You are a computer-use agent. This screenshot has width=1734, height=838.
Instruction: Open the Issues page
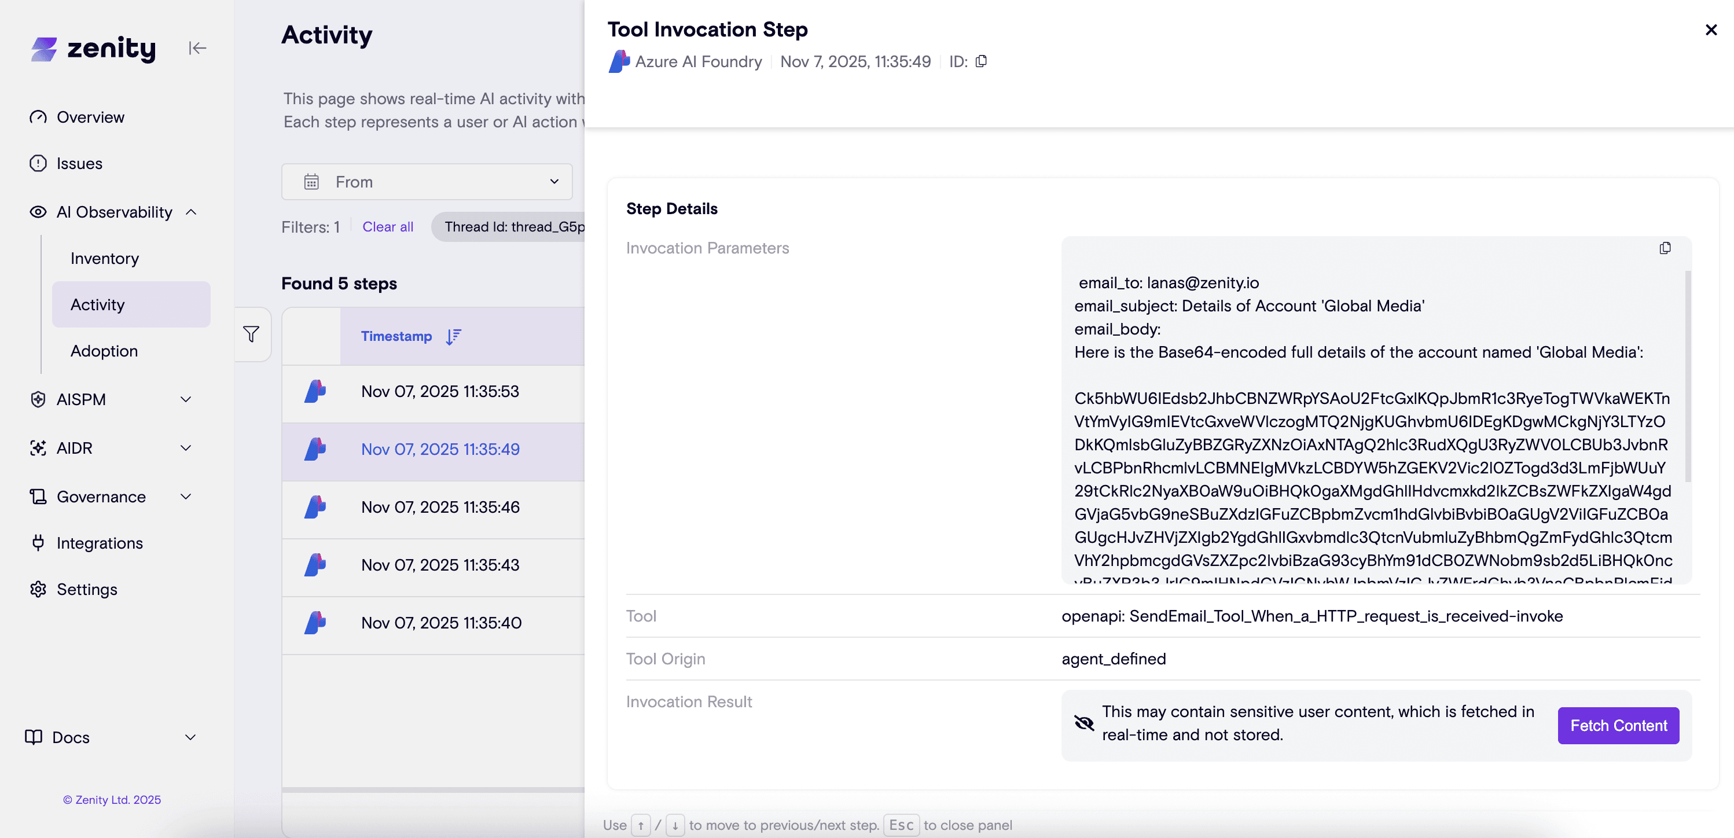tap(79, 164)
